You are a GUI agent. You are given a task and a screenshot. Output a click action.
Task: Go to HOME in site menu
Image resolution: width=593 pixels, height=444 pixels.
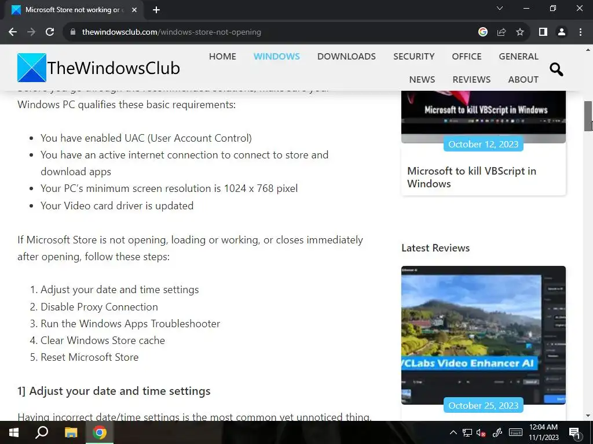[x=222, y=56]
